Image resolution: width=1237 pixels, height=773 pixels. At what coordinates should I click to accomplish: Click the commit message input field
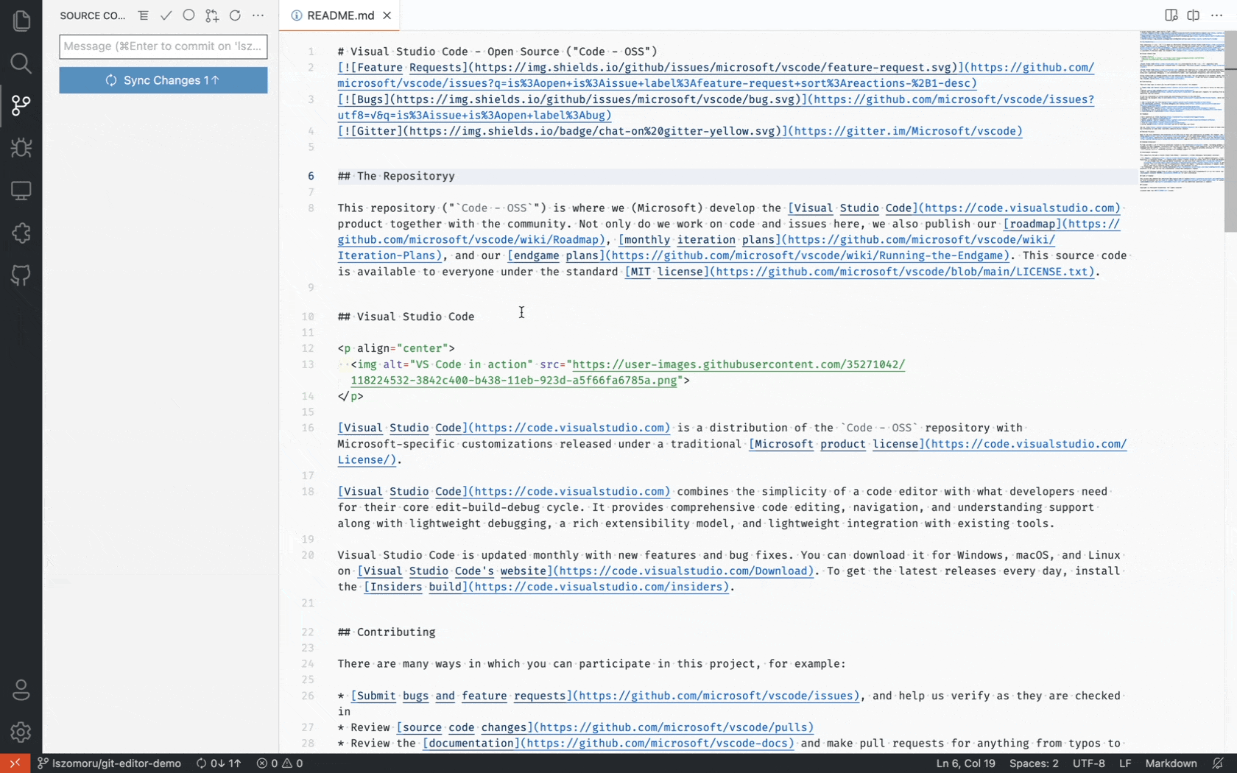coord(163,46)
